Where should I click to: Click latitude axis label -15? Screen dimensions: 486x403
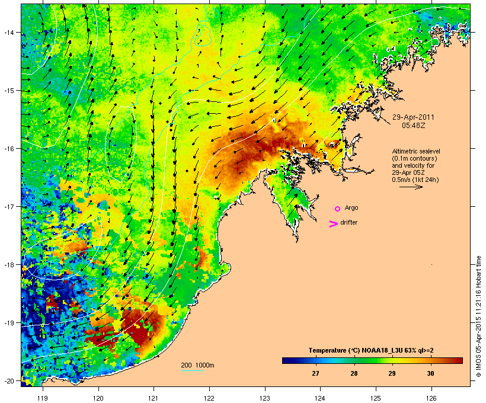point(8,91)
